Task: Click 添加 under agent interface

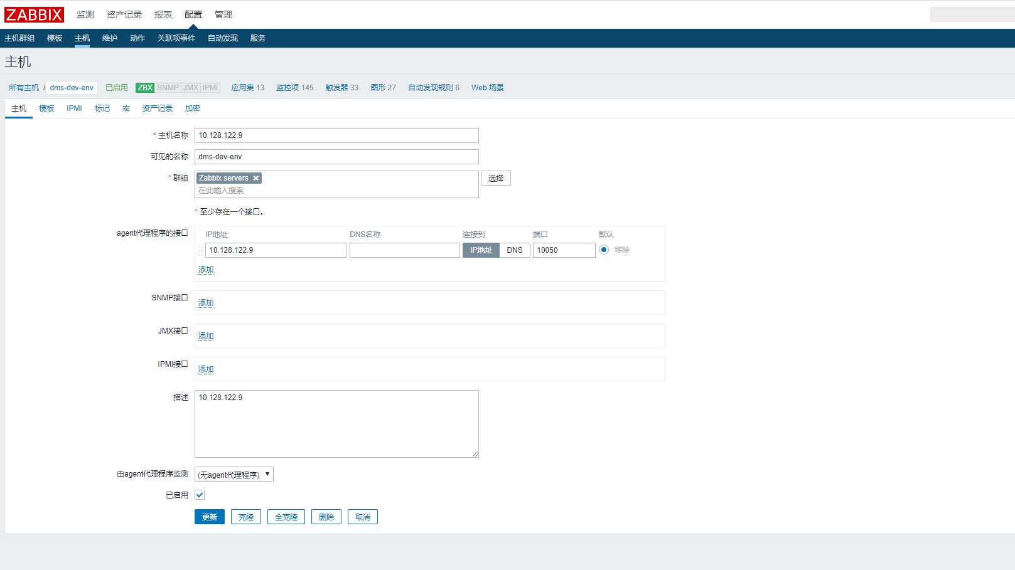Action: click(206, 270)
